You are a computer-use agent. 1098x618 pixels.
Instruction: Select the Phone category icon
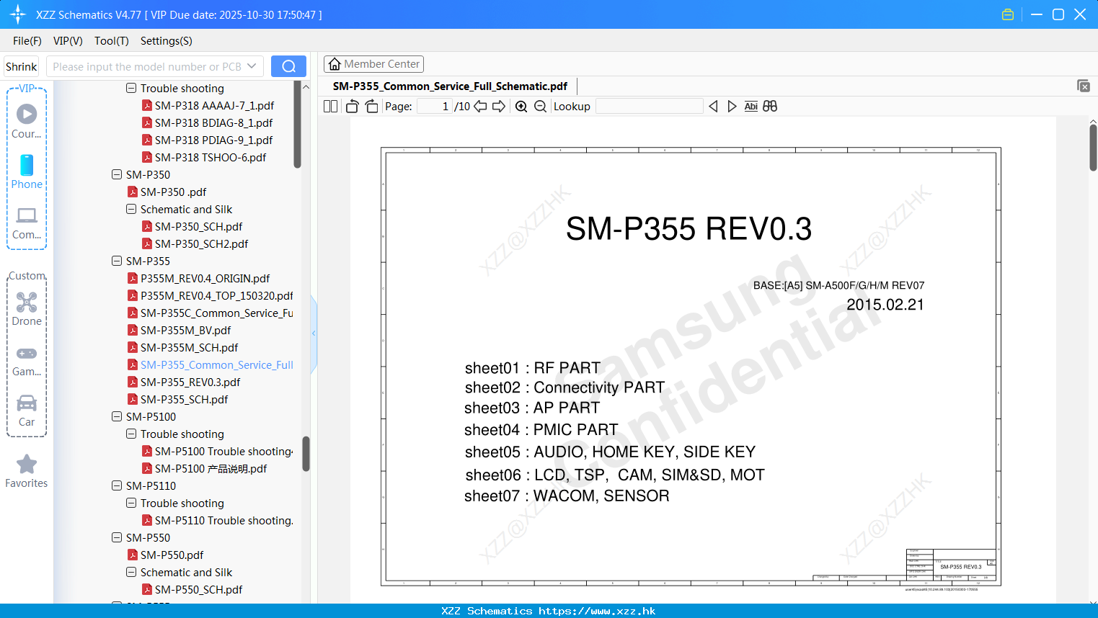(27, 171)
